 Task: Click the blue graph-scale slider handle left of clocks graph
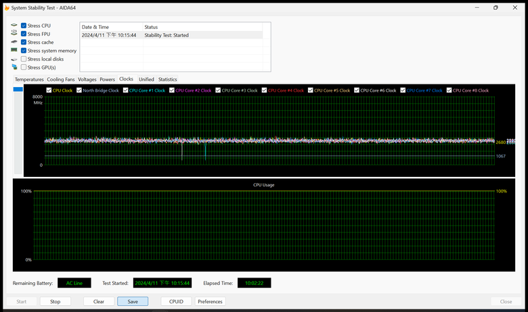[18, 89]
